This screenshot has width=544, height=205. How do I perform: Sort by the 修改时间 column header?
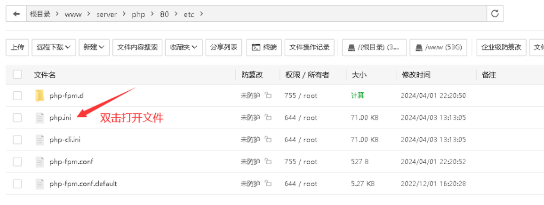pyautogui.click(x=416, y=75)
